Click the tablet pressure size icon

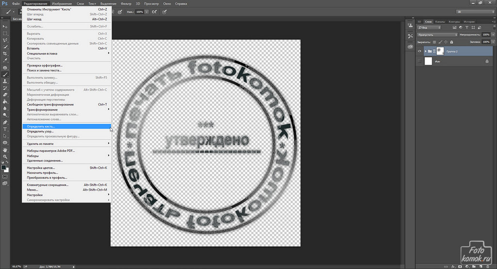tap(164, 12)
